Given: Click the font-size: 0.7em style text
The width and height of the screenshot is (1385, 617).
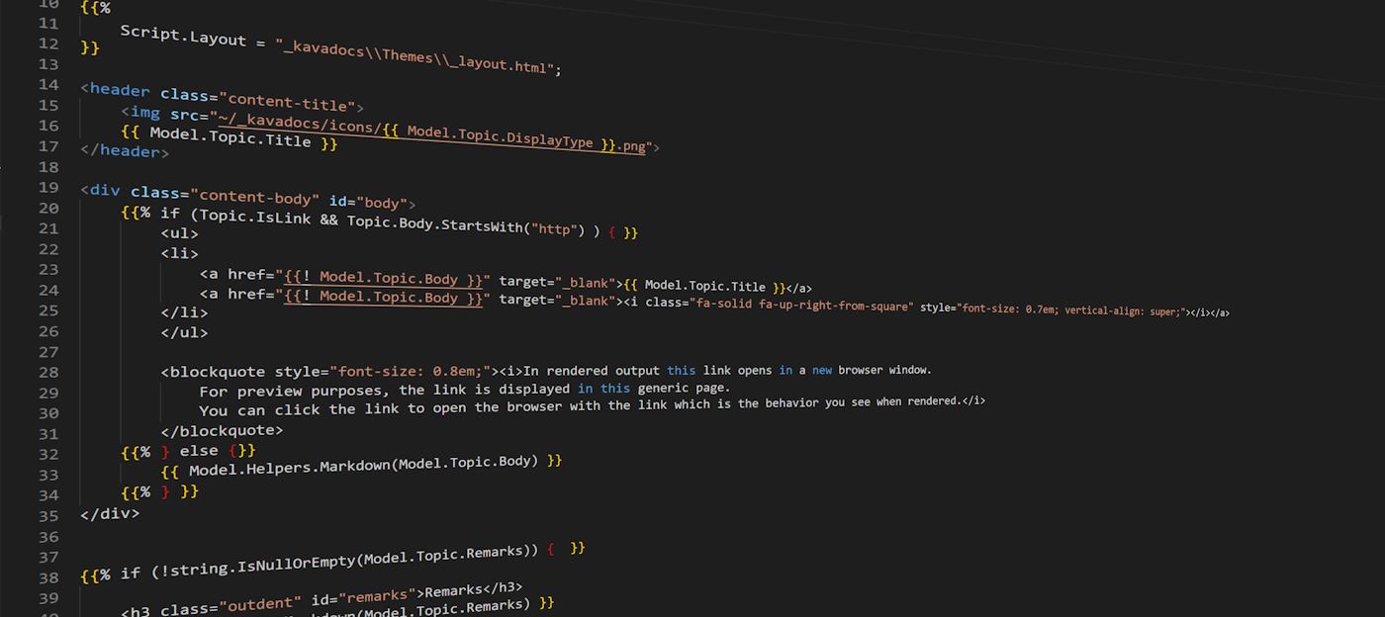Looking at the screenshot, I should [x=1011, y=309].
